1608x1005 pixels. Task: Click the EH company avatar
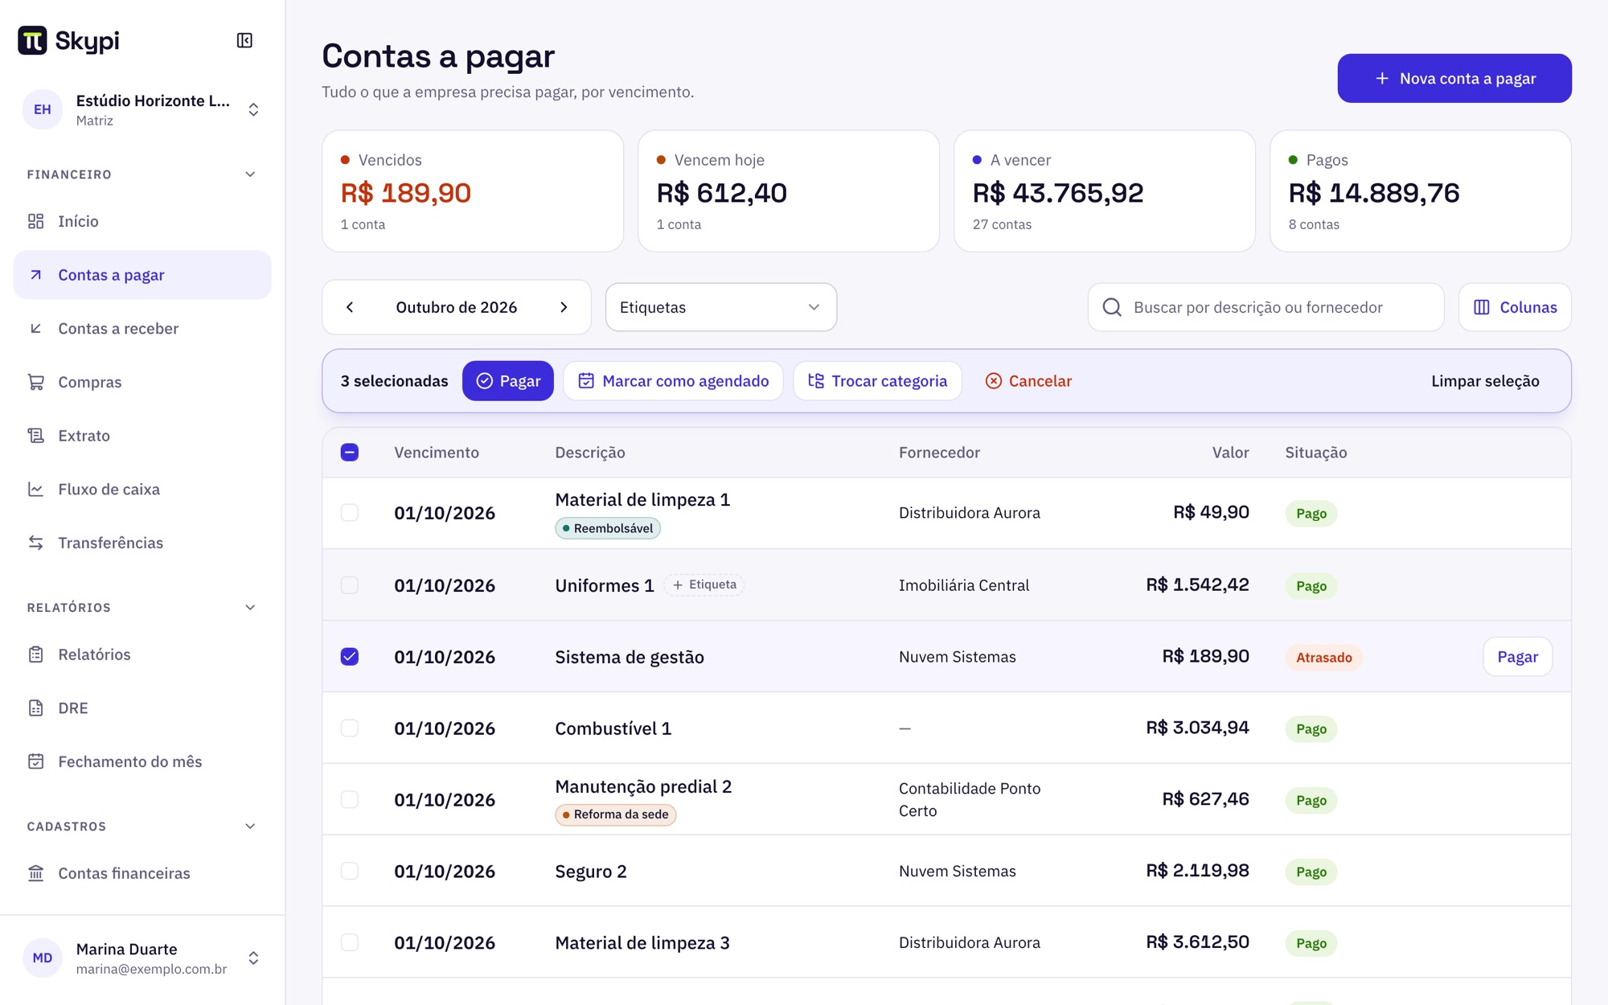[43, 109]
